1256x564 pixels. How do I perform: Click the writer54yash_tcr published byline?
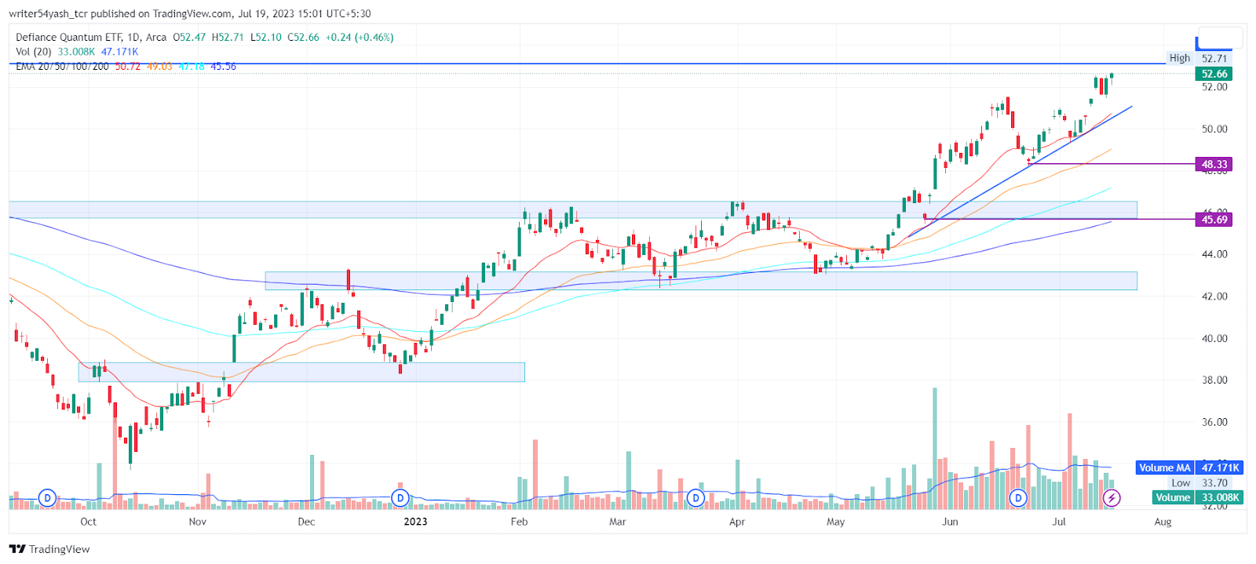tap(190, 13)
